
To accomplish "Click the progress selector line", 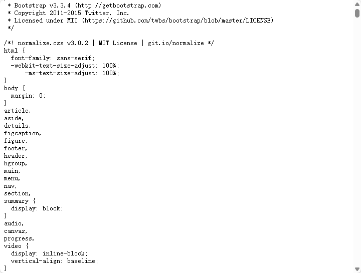I will 19,238.
